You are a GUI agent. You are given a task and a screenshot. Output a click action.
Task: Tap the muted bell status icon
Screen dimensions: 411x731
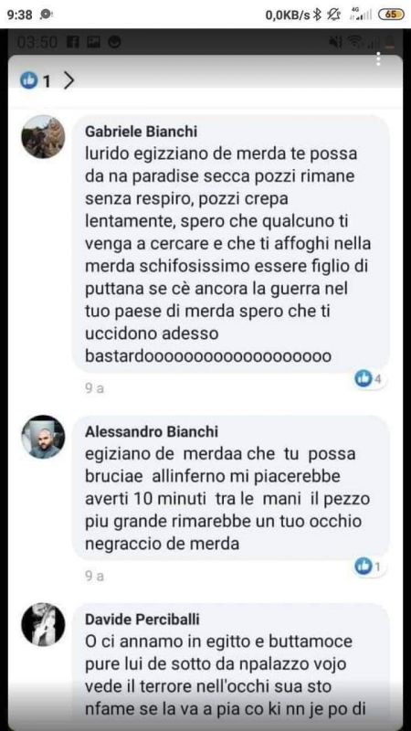tap(333, 15)
